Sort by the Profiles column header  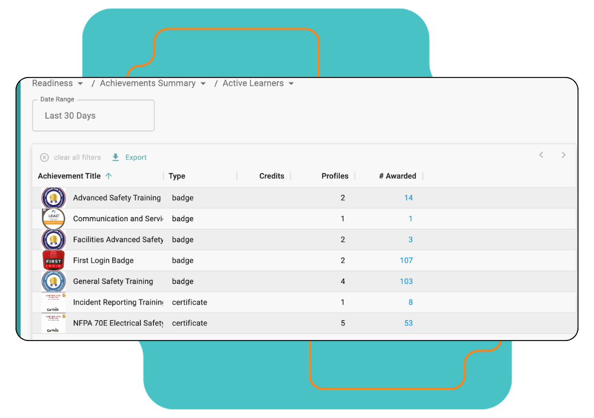tap(334, 176)
